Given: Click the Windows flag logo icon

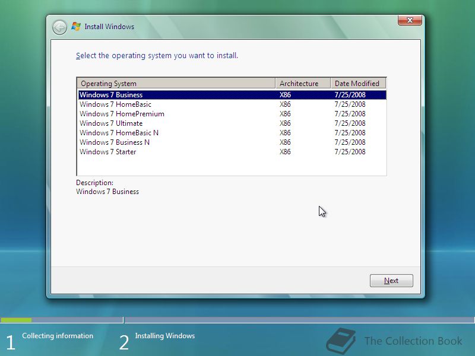Looking at the screenshot, I should [x=76, y=27].
